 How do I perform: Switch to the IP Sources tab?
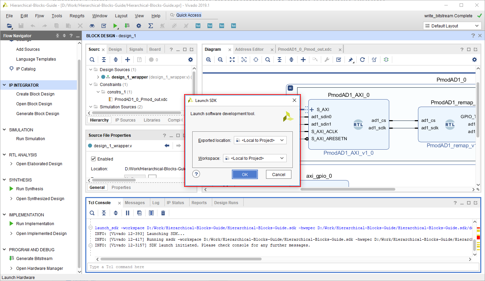click(125, 120)
